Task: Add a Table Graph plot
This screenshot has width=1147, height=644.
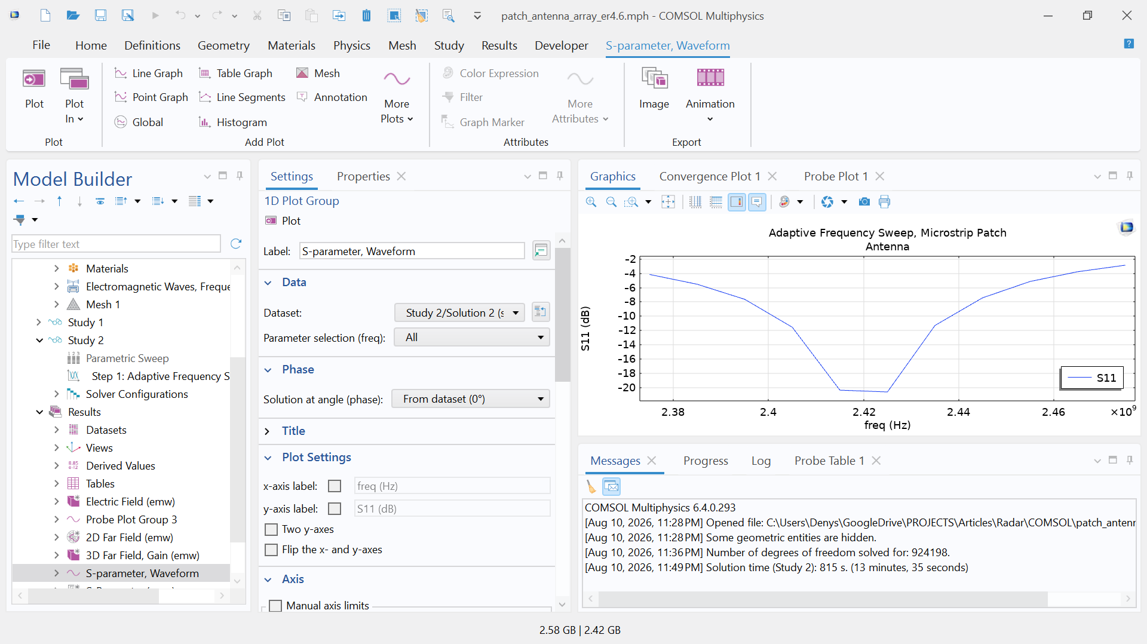Action: [x=235, y=73]
